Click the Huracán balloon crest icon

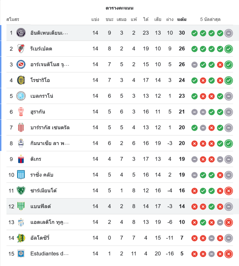20,112
